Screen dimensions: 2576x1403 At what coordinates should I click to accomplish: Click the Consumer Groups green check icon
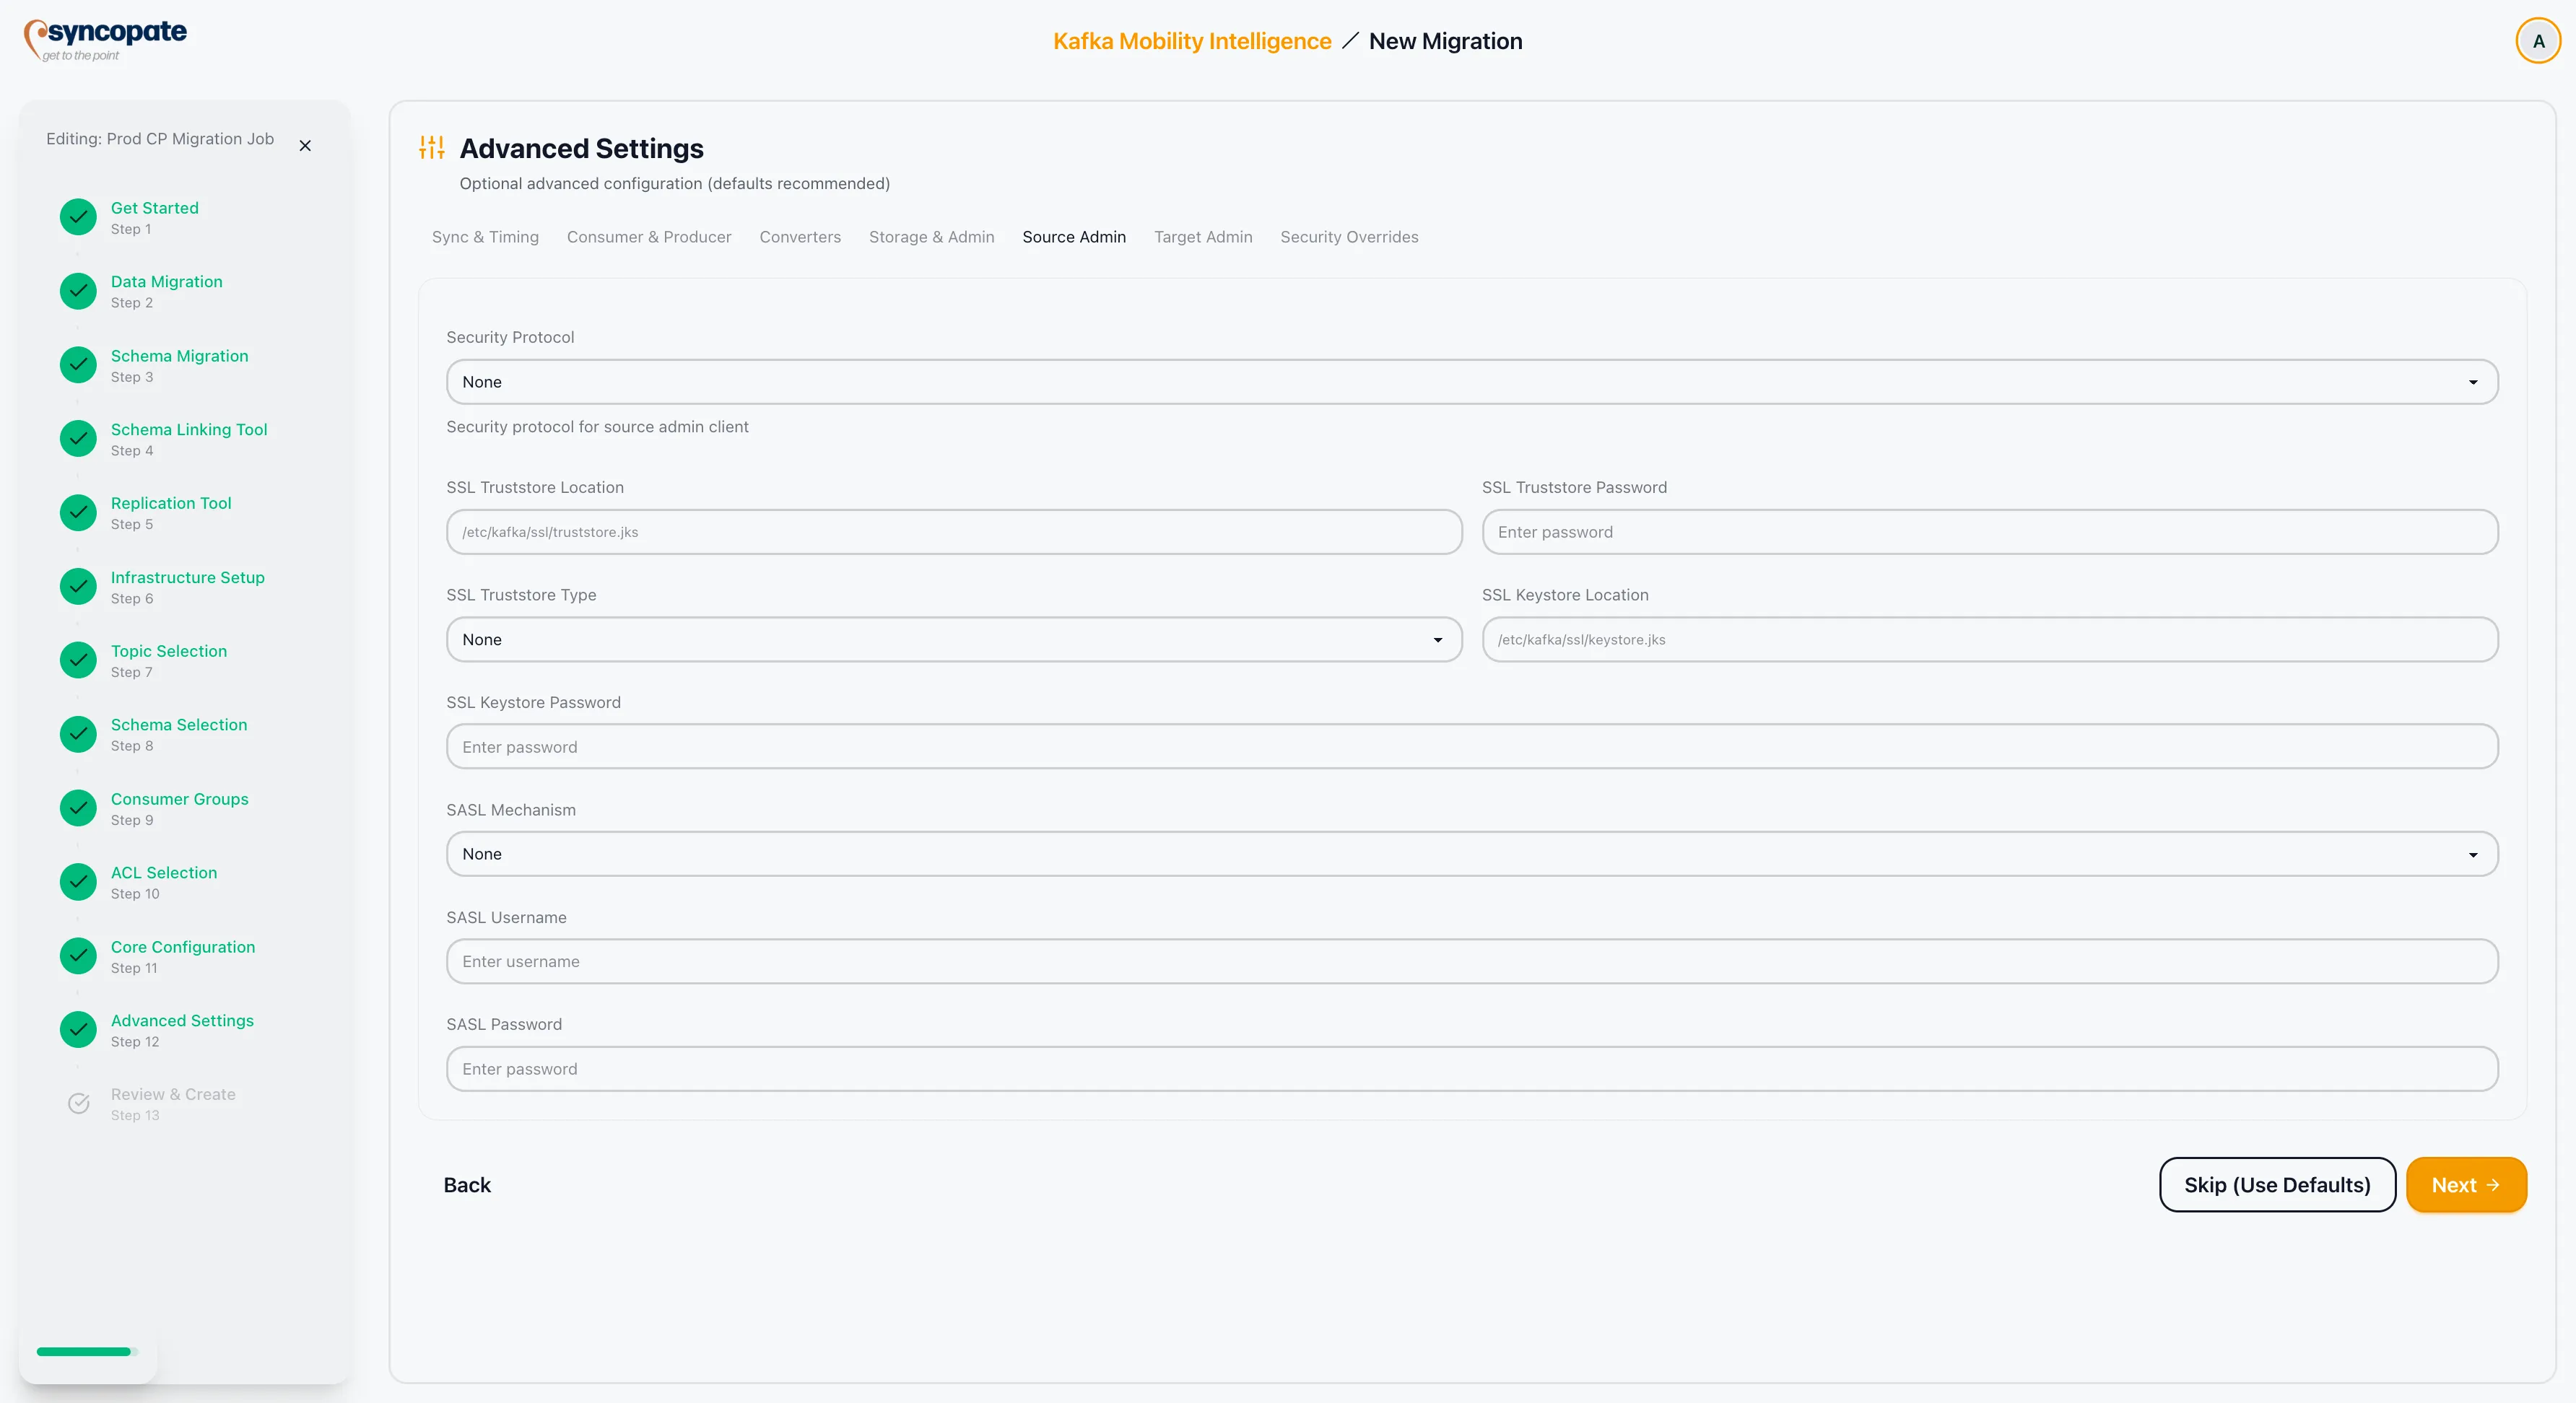click(77, 808)
